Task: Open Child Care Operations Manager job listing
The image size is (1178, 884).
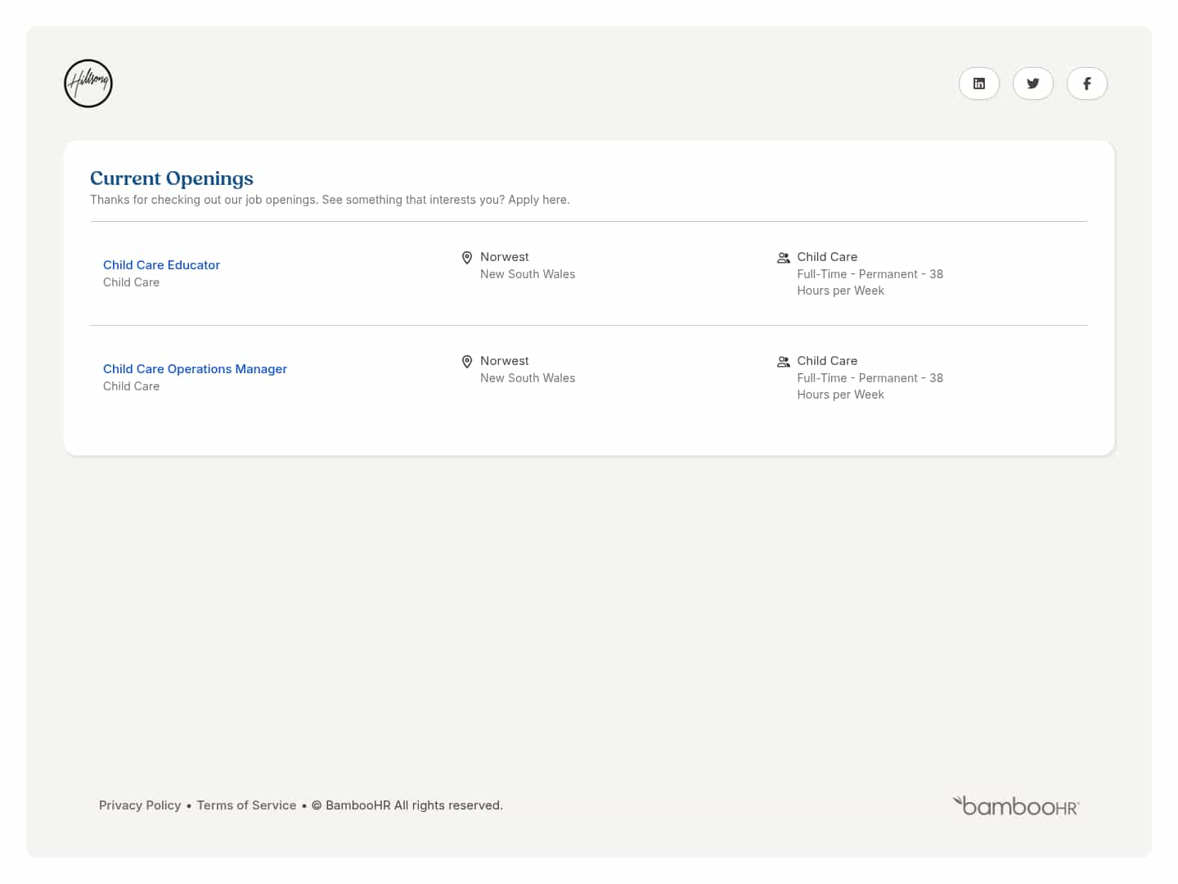Action: (x=195, y=369)
